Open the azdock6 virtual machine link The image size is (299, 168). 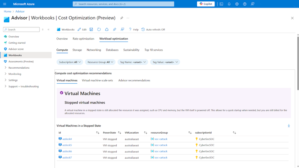tap(67, 152)
